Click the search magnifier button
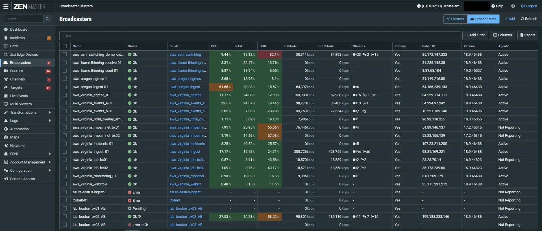This screenshot has height=231, width=542. pos(47,19)
